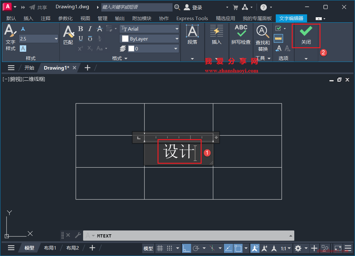The height and width of the screenshot is (256, 355).
Task: Toggle bold formatting on the text
Action: [x=81, y=29]
